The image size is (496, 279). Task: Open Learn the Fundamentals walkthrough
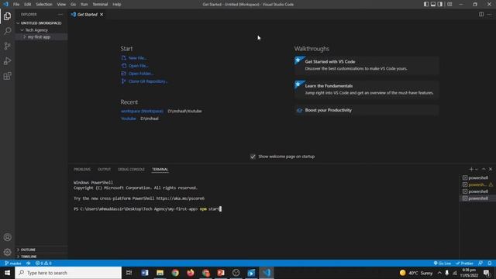point(367,89)
